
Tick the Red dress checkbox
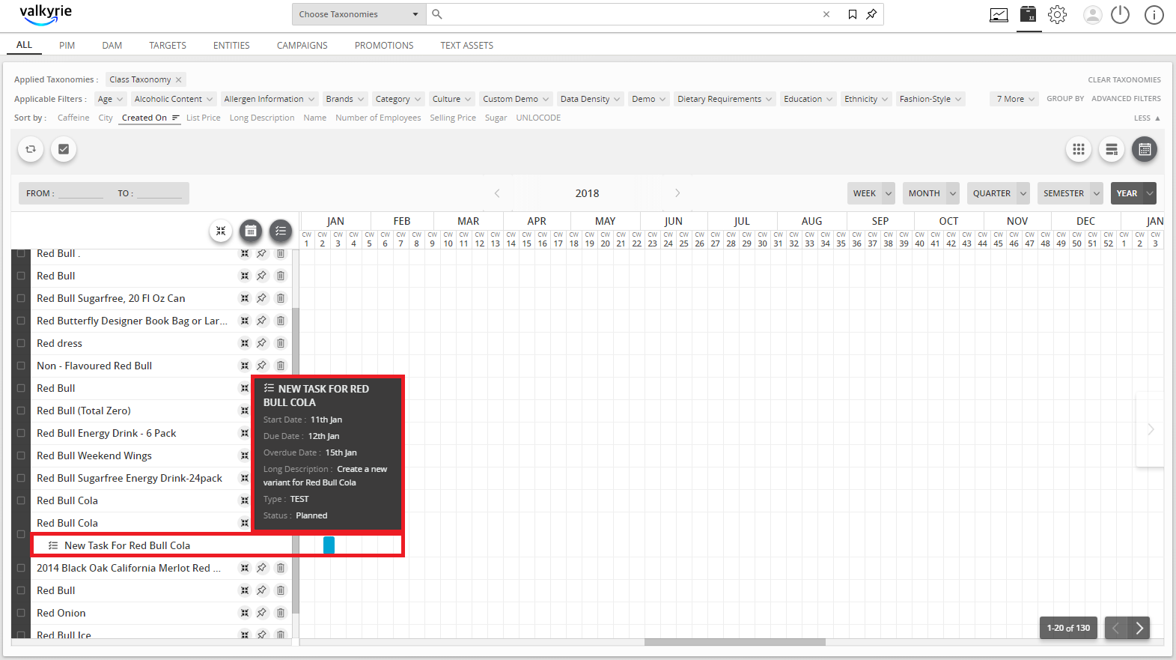tap(21, 343)
